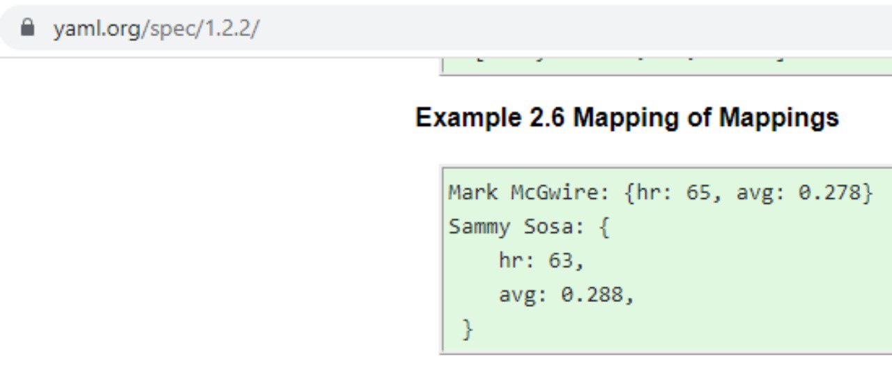Image resolution: width=892 pixels, height=368 pixels.
Task: Click the yaml.org/spec/1.2.2/ address bar
Action: [x=446, y=29]
